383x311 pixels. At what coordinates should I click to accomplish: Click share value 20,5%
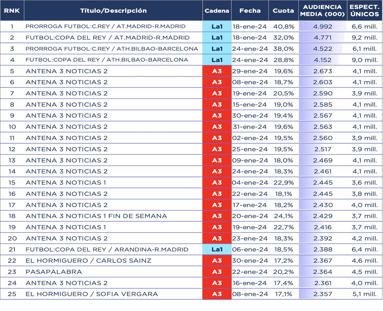click(283, 93)
